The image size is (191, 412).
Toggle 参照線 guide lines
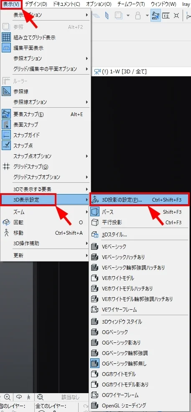click(46, 91)
